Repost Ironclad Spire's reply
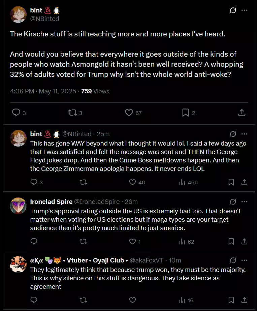This screenshot has height=311, width=257. [83, 241]
